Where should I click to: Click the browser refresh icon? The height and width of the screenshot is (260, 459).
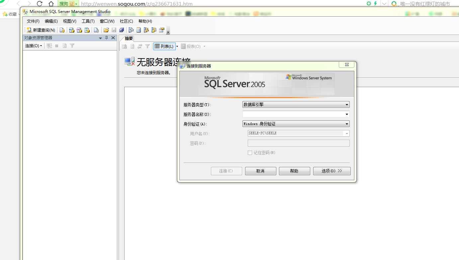tap(40, 4)
